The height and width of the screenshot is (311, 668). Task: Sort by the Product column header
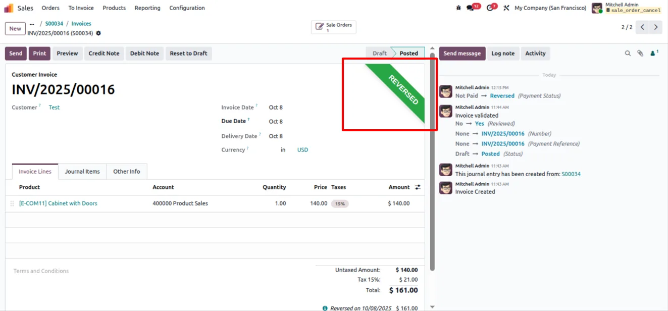[29, 187]
